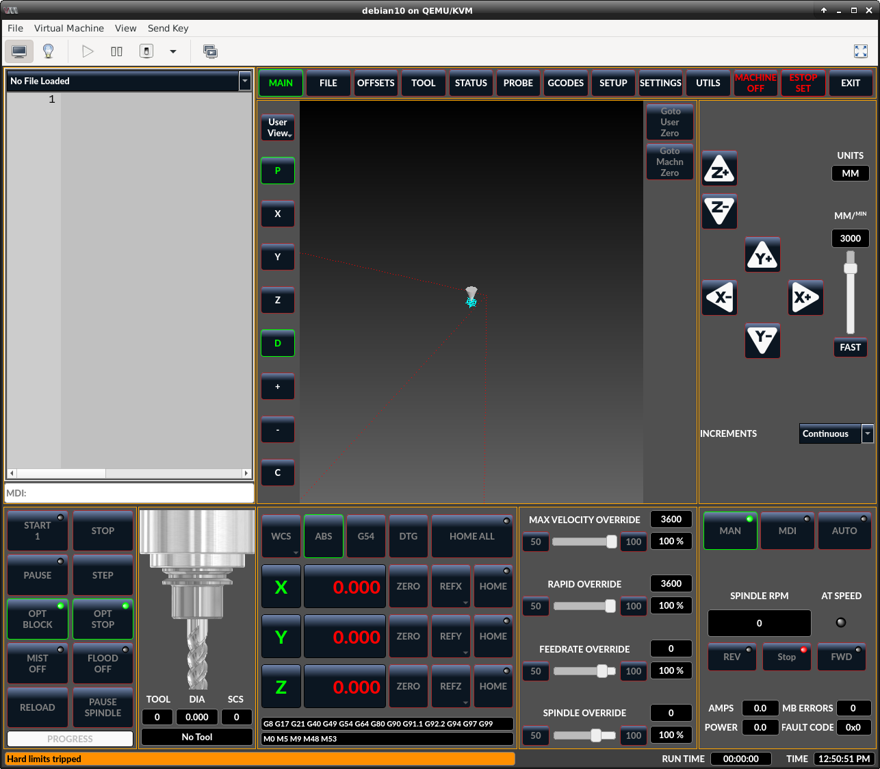The image size is (880, 769).
Task: Expand the Continuous increments dropdown
Action: (x=868, y=433)
